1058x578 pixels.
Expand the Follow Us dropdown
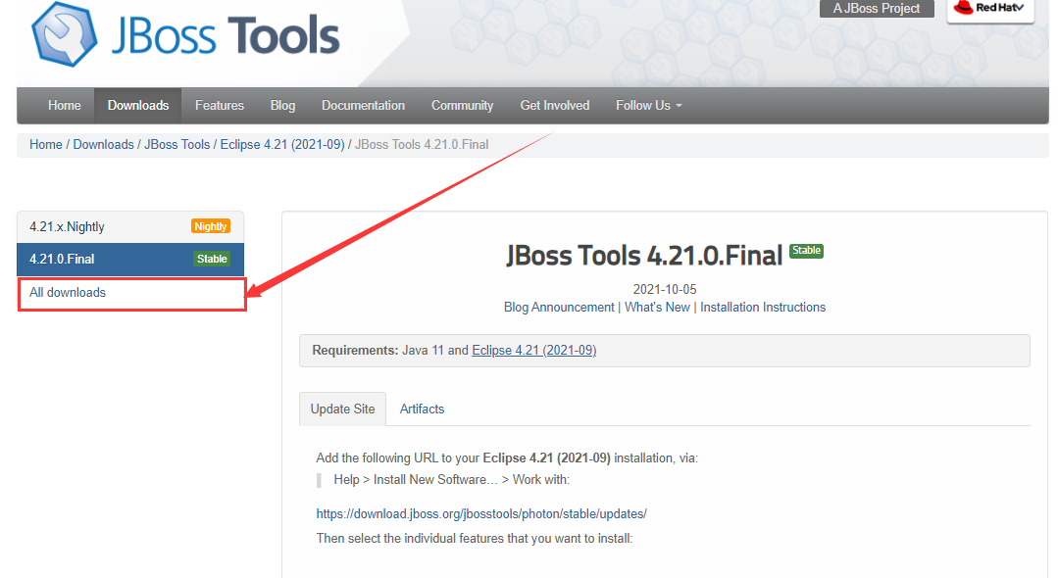coord(648,105)
